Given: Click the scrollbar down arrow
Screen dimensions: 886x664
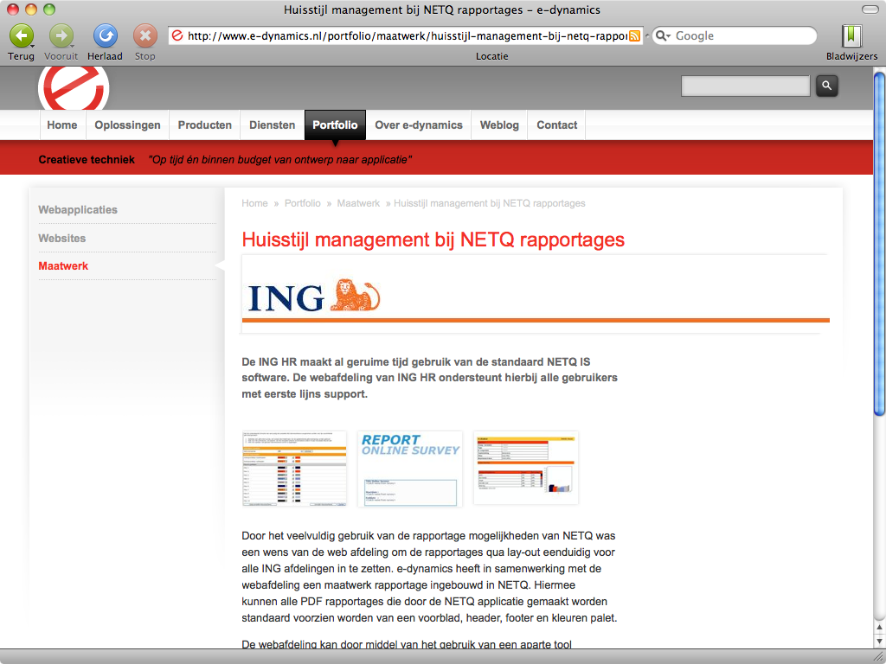Looking at the screenshot, I should [x=879, y=641].
